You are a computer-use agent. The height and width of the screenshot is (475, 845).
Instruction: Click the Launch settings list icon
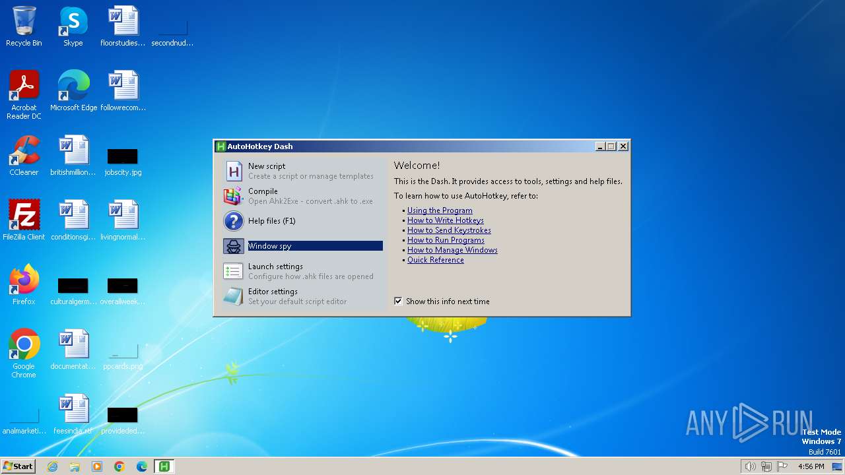click(x=233, y=271)
